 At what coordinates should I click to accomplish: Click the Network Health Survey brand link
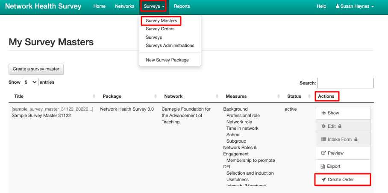[43, 6]
